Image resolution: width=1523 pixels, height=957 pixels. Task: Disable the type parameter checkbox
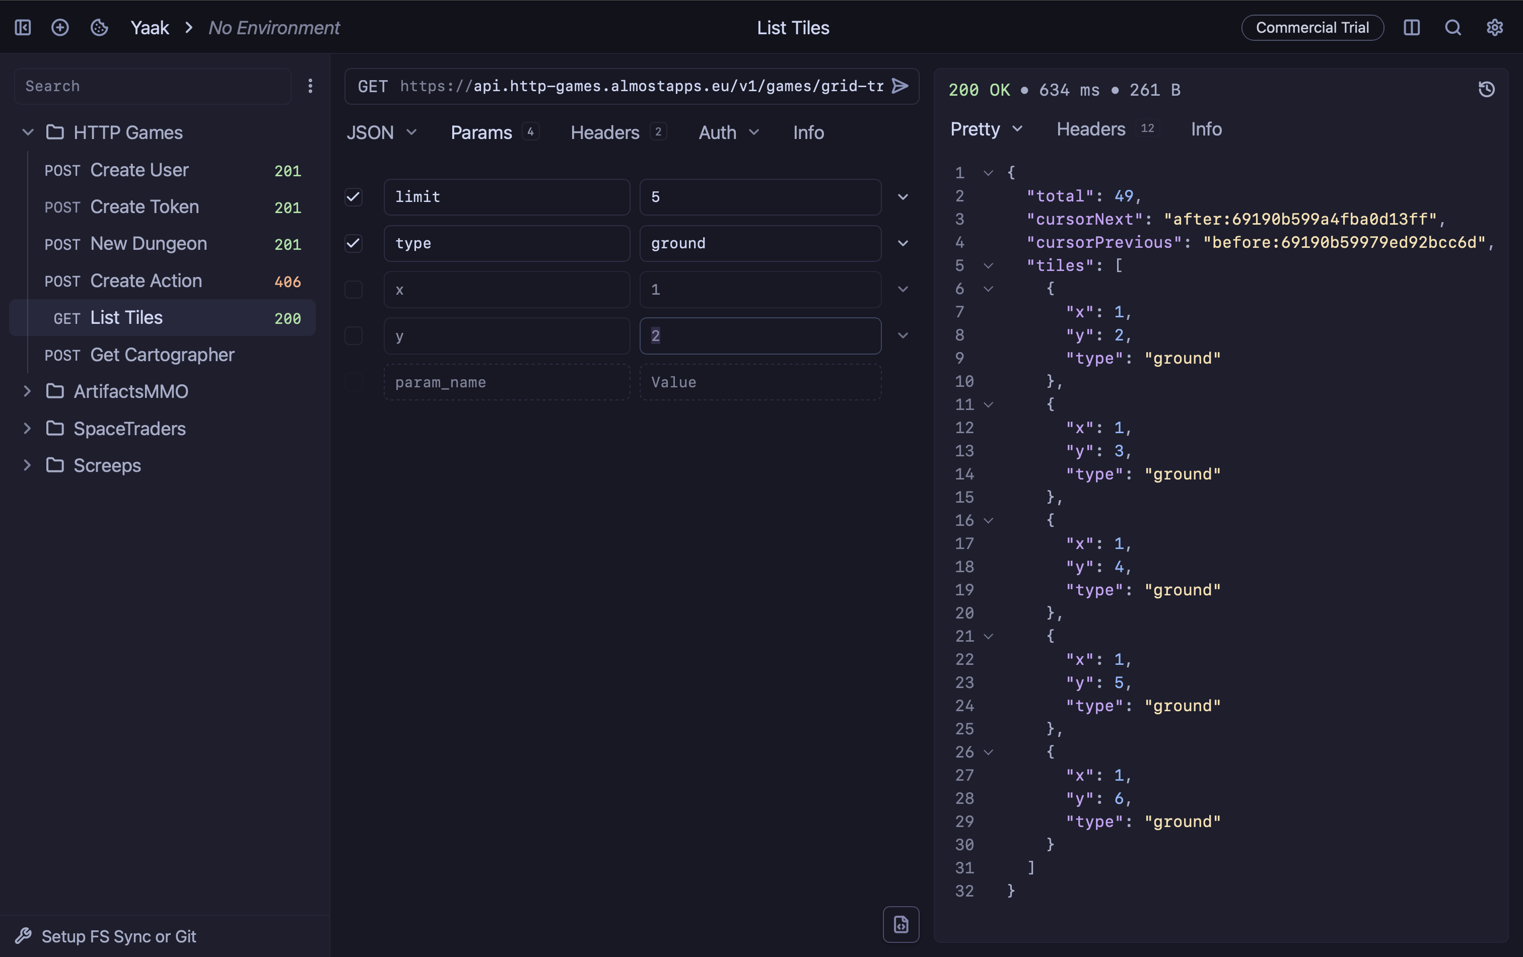click(353, 243)
